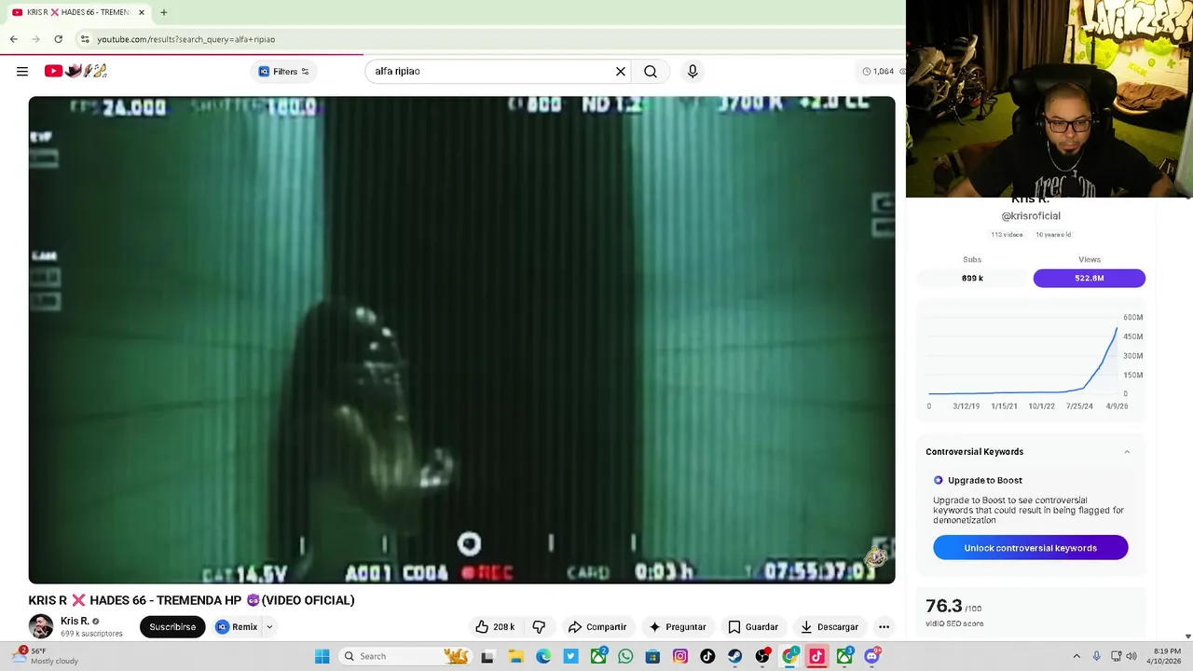The height and width of the screenshot is (671, 1193).
Task: Go forward with browser forward arrow
Action: click(x=35, y=39)
